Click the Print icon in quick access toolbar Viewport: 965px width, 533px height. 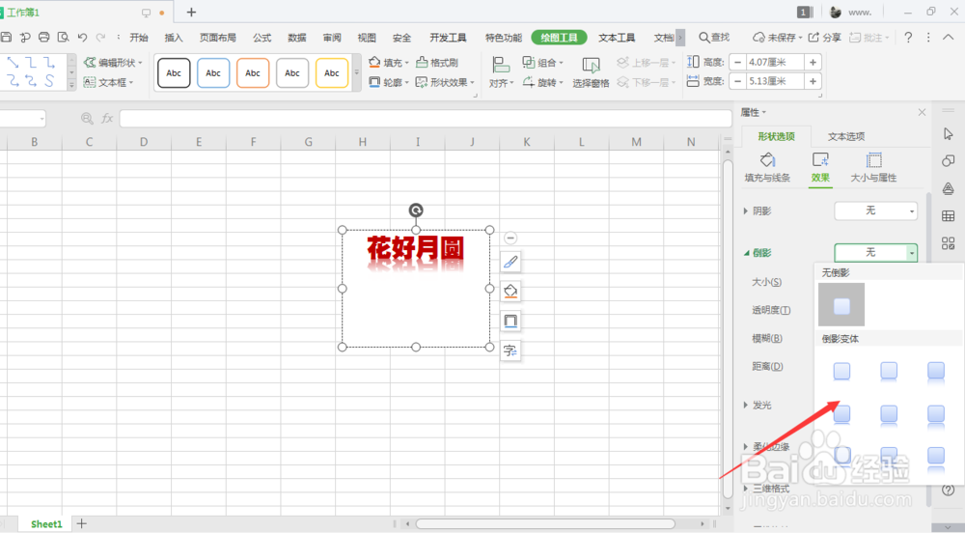pyautogui.click(x=43, y=37)
